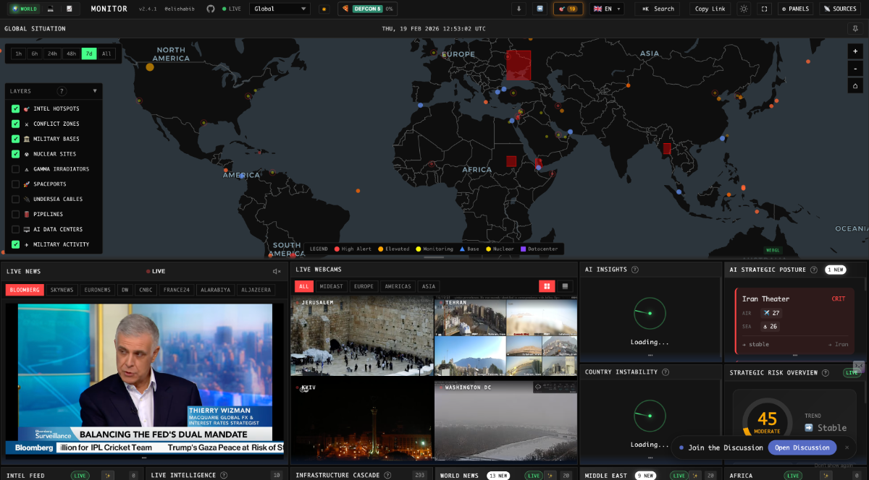Enter fullscreen mode from top bar
The height and width of the screenshot is (480, 869).
[x=764, y=9]
